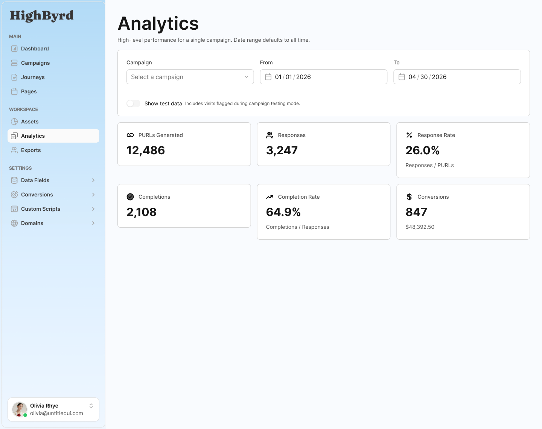This screenshot has height=429, width=542.
Task: Click the HighByrd logo
Action: 42,16
